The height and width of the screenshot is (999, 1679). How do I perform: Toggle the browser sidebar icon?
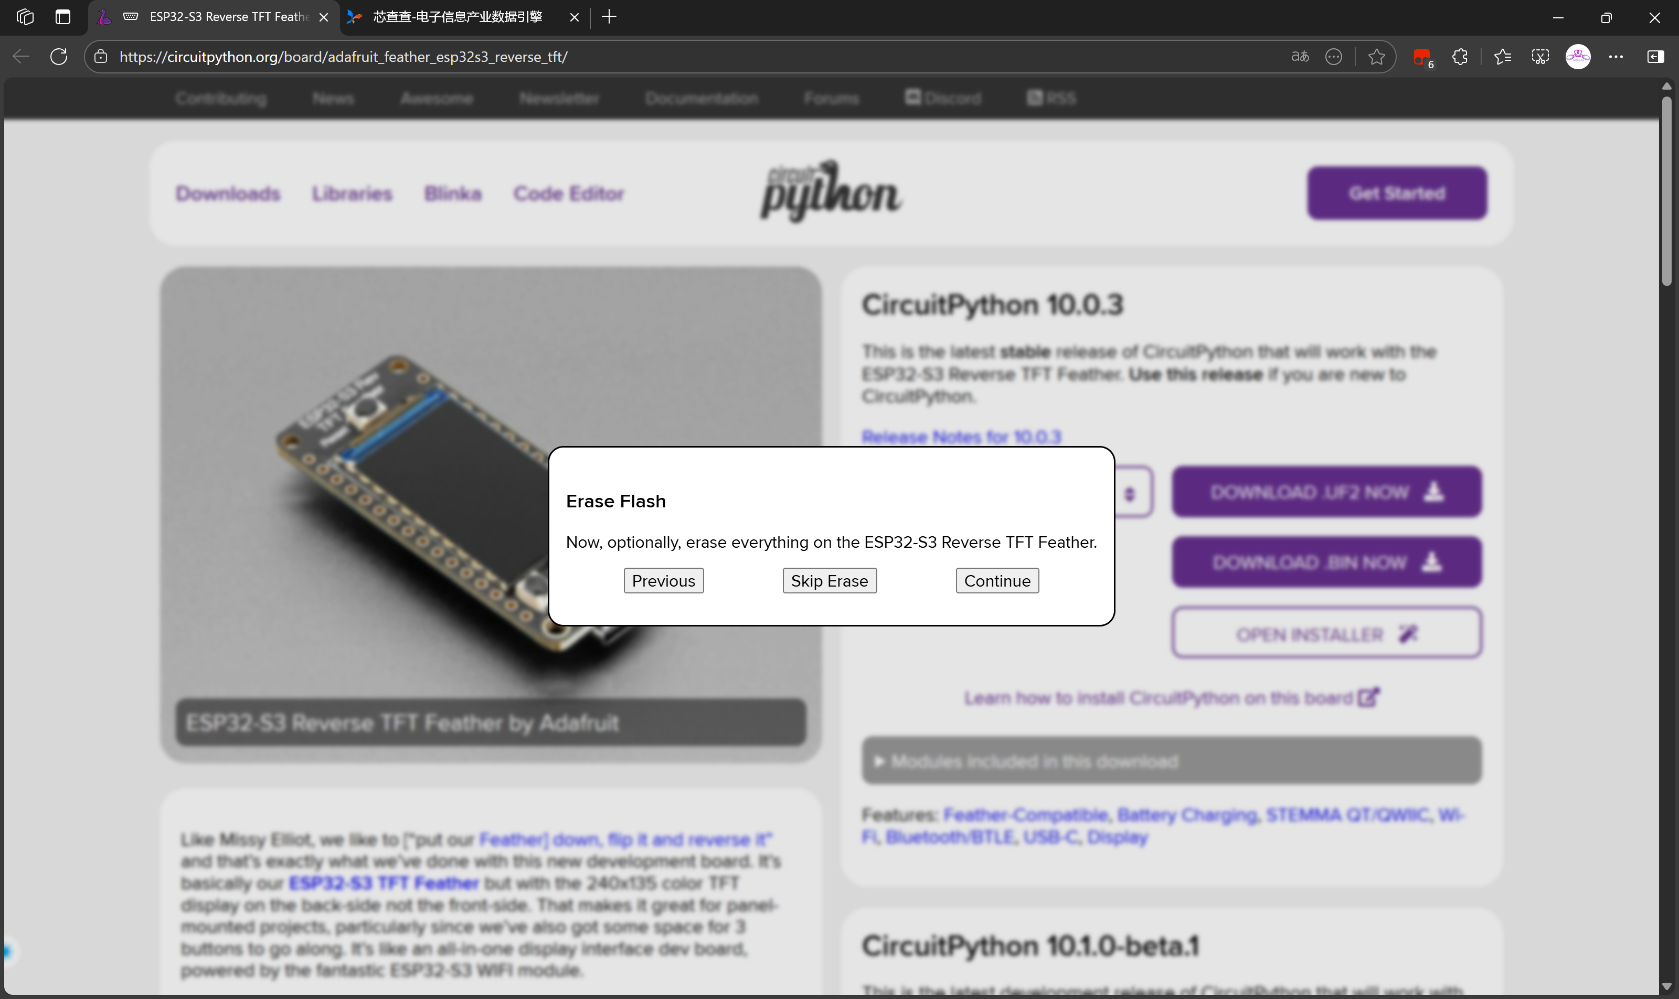(x=1655, y=57)
